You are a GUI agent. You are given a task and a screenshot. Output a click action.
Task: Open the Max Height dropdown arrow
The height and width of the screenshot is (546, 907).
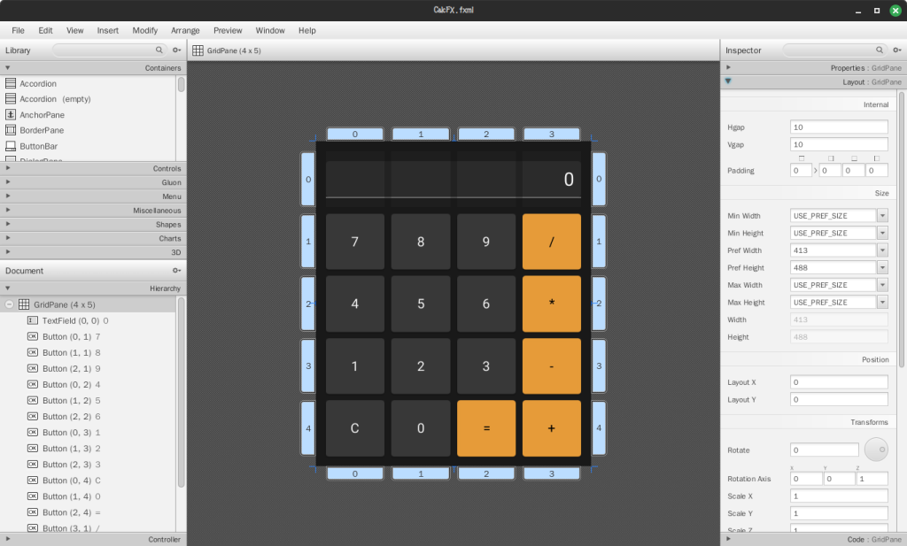(883, 302)
